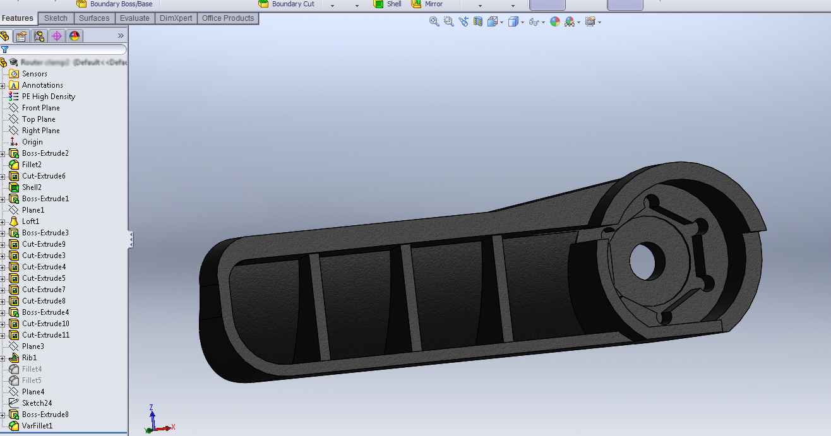The width and height of the screenshot is (831, 436).
Task: Open the DisplayManager panel tab
Action: (75, 36)
